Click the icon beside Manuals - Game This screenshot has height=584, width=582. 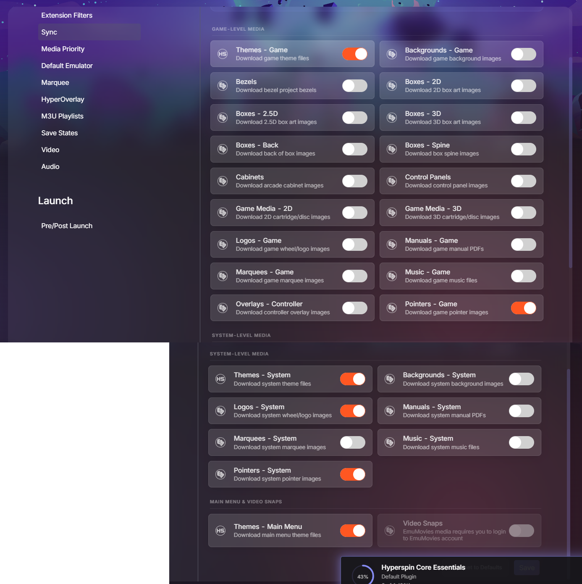(x=392, y=245)
